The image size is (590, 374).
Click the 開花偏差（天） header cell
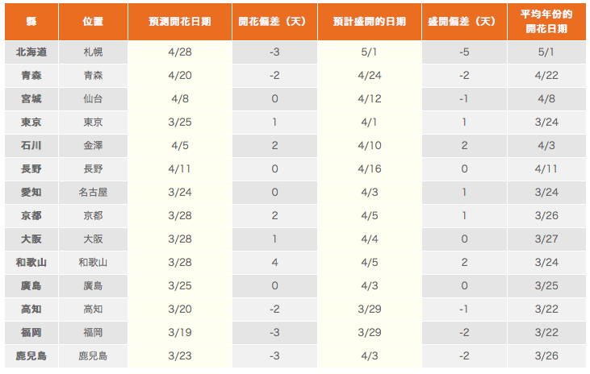click(x=274, y=22)
